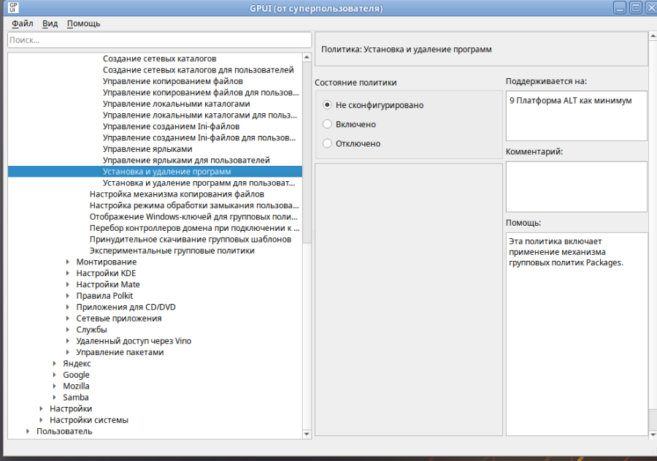This screenshot has width=657, height=461.
Task: Click tree scrollbar down arrow
Action: [307, 434]
